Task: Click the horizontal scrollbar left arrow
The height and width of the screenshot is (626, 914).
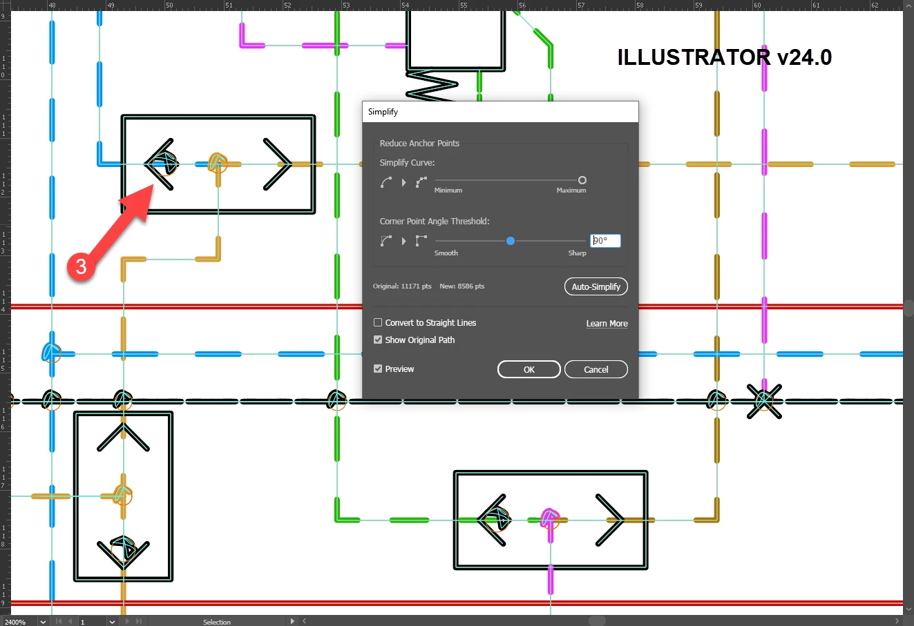Action: coord(304,621)
